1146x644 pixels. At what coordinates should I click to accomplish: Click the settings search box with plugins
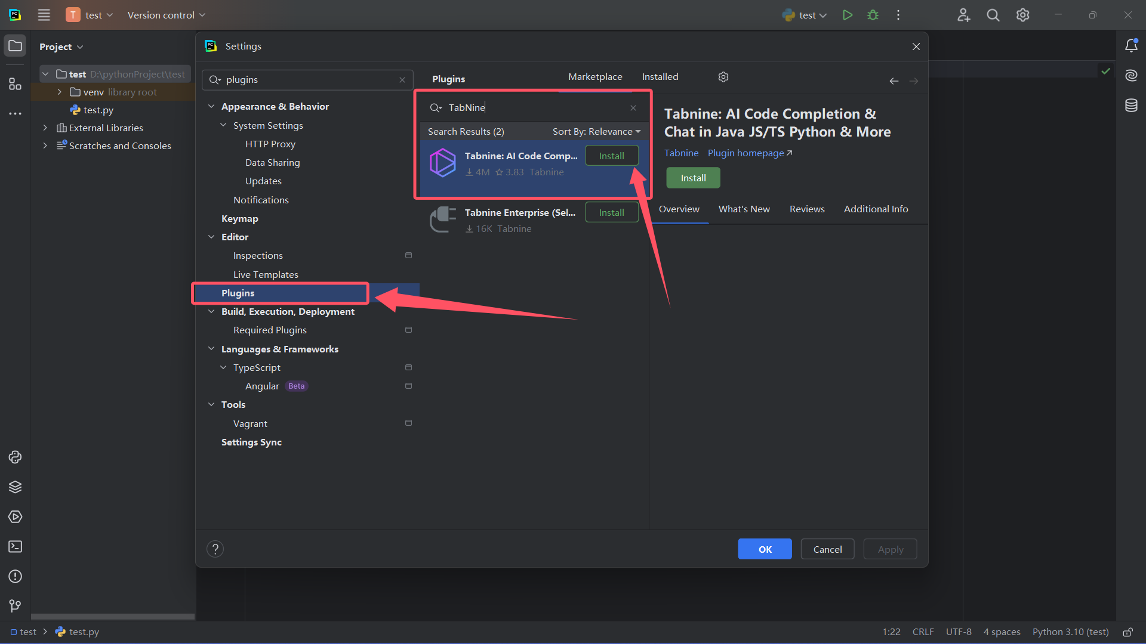(307, 80)
